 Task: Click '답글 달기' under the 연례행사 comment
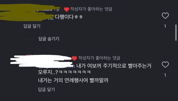coord(46,90)
